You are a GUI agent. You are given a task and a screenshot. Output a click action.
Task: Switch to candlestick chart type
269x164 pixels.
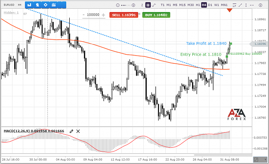(x=148, y=5)
